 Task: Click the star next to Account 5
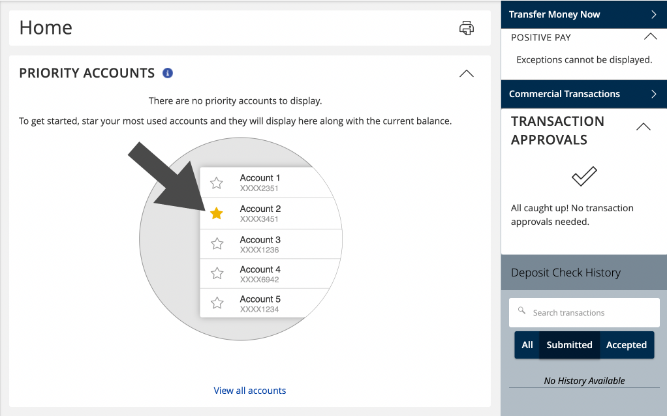(x=217, y=303)
